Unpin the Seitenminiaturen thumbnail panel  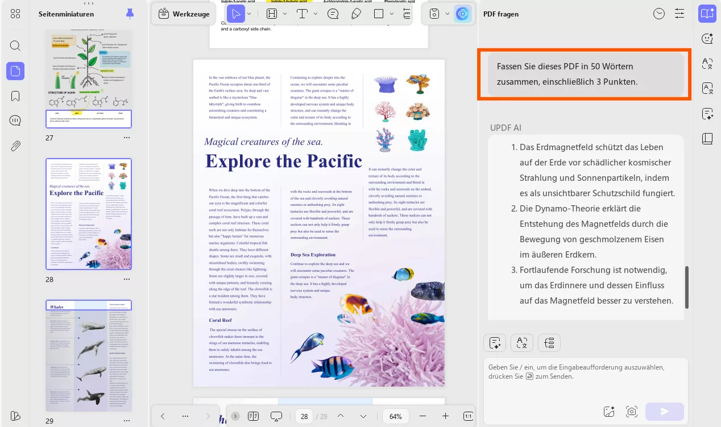tap(130, 14)
